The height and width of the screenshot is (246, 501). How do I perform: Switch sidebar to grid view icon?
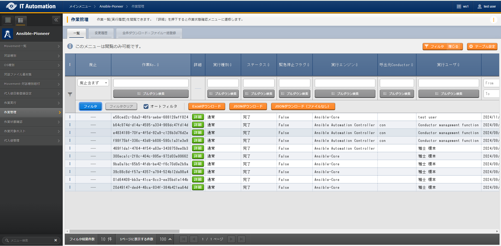click(8, 20)
